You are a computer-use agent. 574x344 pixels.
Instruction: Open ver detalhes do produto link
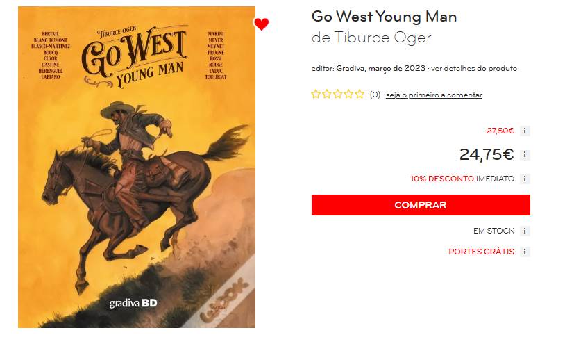point(474,69)
